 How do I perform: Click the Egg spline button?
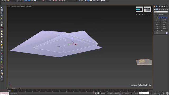157,28
